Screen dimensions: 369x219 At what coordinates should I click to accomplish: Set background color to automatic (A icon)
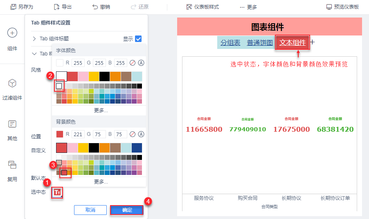[141, 134]
